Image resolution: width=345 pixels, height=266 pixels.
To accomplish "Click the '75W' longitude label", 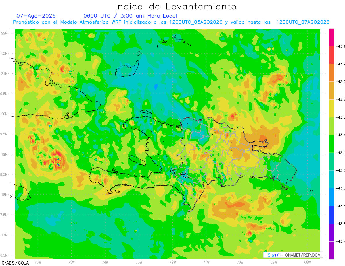I will point(72,262).
